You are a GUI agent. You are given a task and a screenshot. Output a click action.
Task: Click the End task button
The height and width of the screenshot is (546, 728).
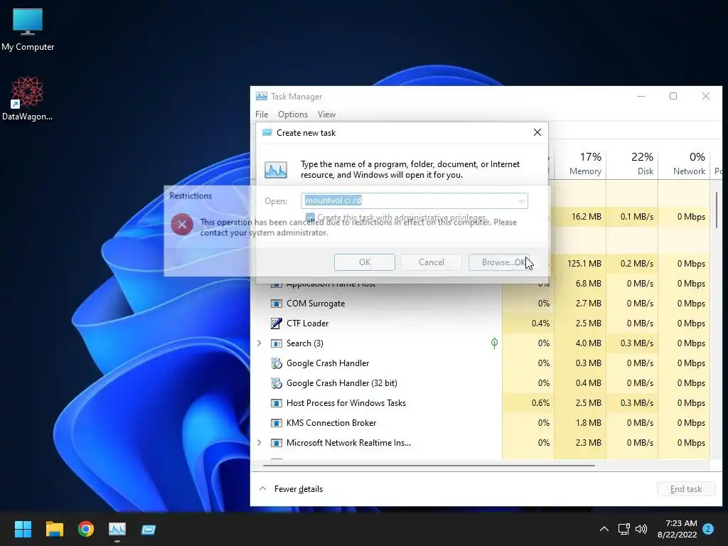686,489
